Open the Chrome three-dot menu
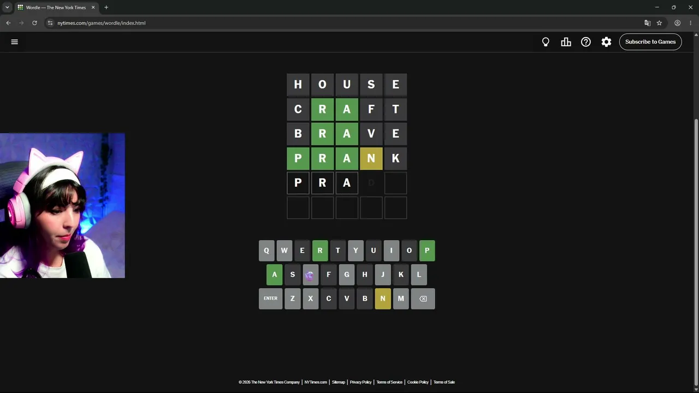This screenshot has height=393, width=699. [x=691, y=23]
